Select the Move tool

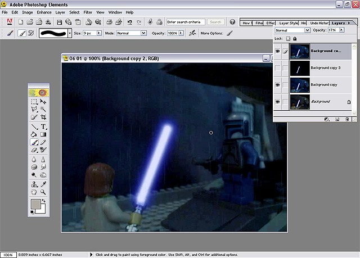(x=43, y=102)
